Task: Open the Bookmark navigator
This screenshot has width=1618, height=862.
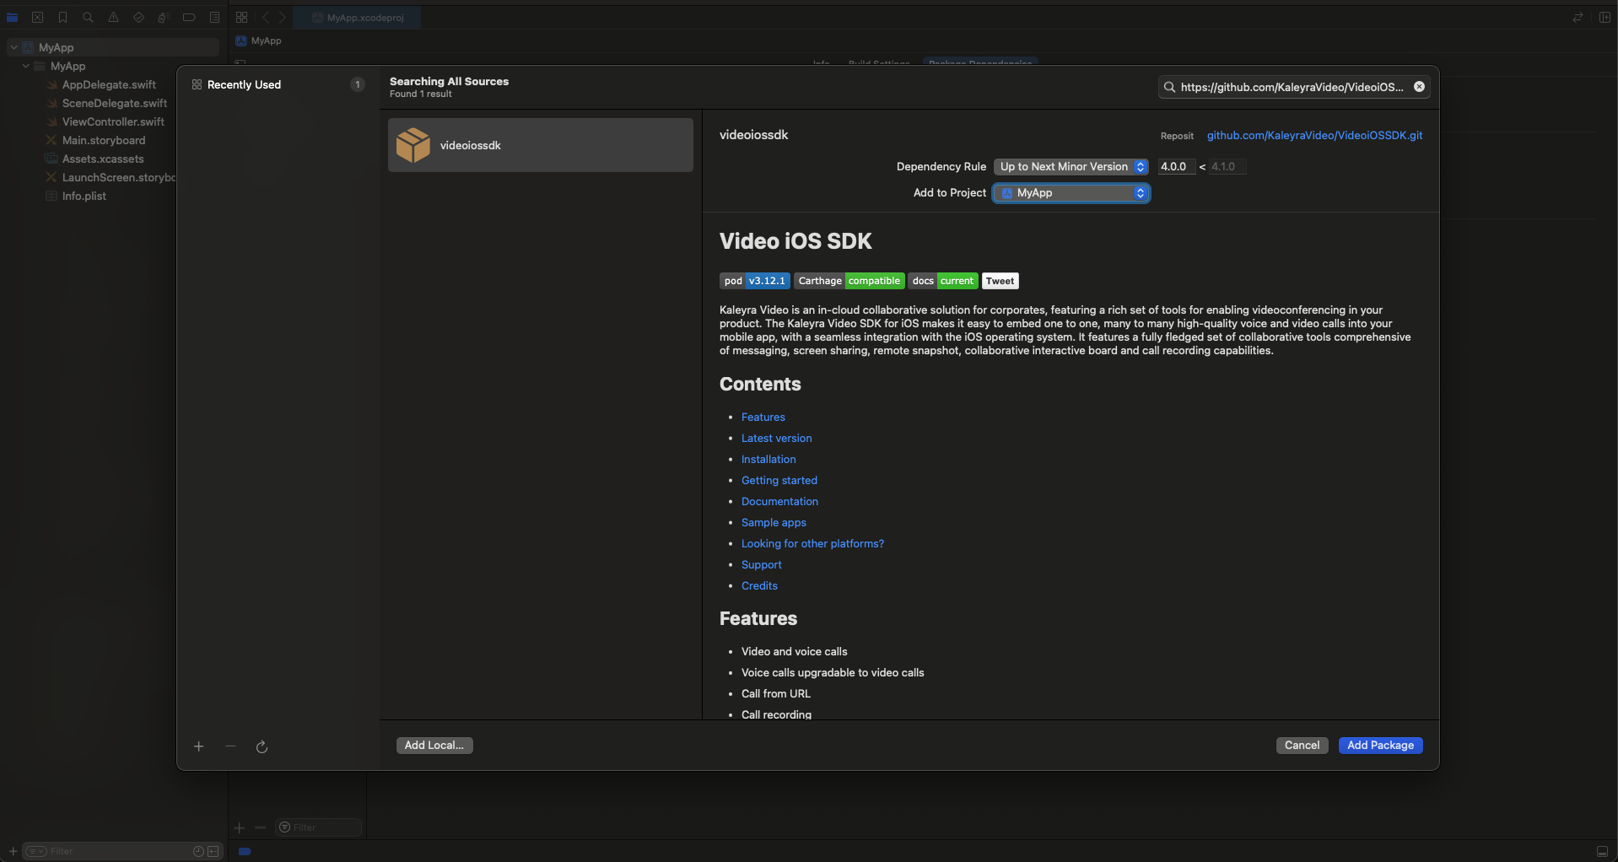Action: click(x=63, y=17)
